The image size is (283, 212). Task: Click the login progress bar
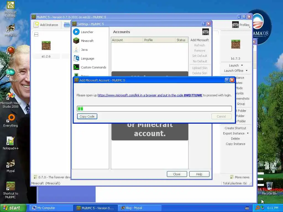pyautogui.click(x=154, y=108)
